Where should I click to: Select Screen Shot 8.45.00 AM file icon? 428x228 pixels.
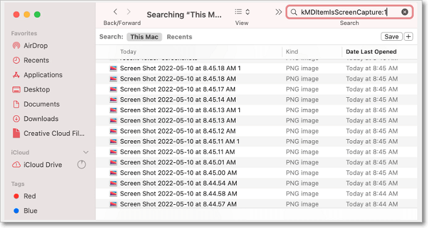click(x=113, y=173)
